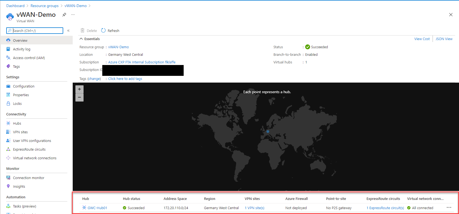
Task: Click the Activity log sidebar icon
Action: (8, 49)
